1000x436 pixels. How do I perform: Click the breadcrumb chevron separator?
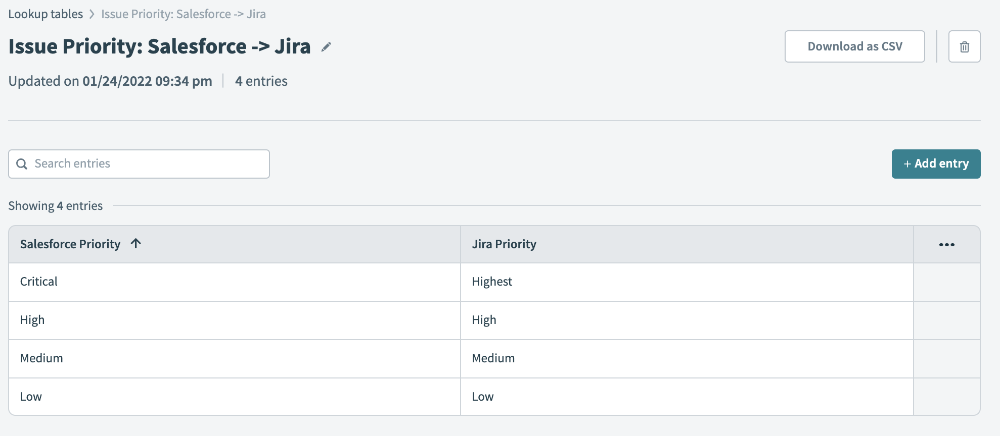coord(92,14)
